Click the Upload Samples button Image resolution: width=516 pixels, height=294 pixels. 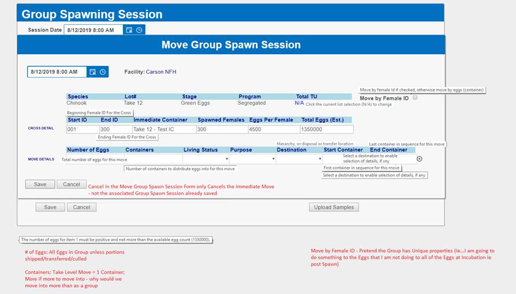(334, 207)
